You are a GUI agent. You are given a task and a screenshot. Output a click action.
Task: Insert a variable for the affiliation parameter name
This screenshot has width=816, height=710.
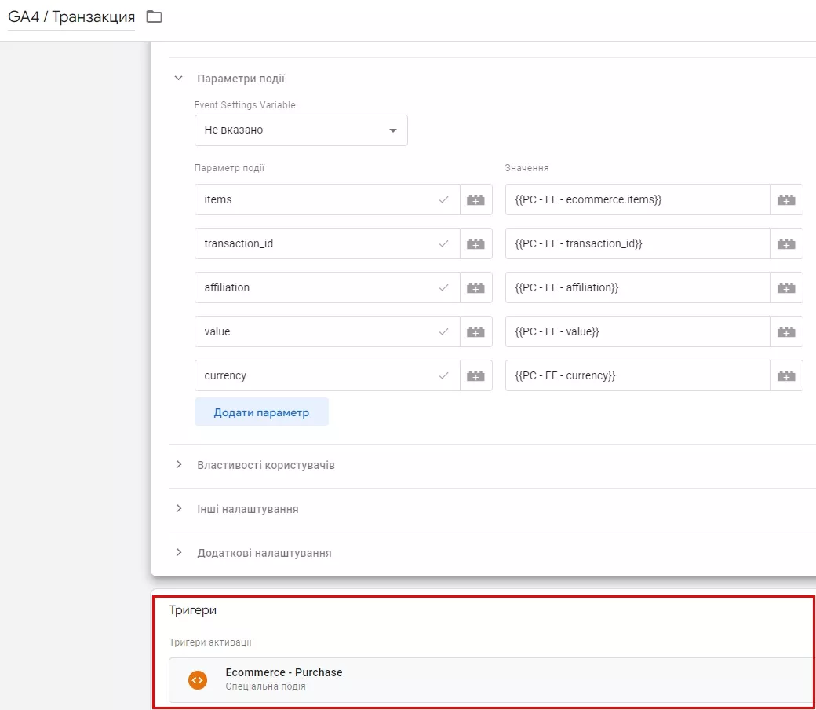coord(475,287)
